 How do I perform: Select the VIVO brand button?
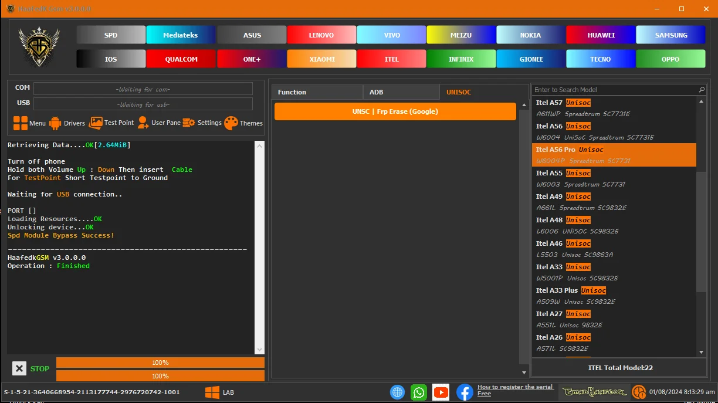tap(392, 35)
